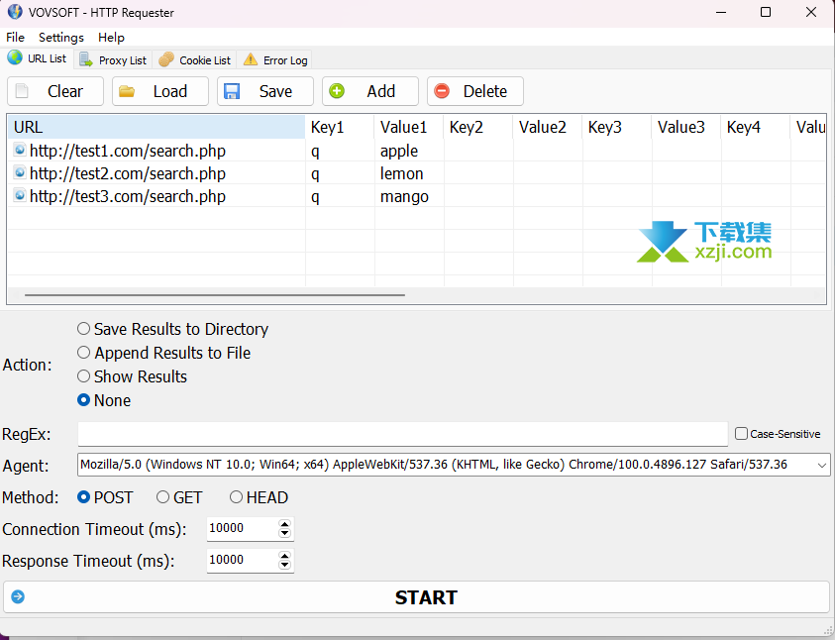Click the Value3 column header
835x640 pixels.
pyautogui.click(x=685, y=127)
